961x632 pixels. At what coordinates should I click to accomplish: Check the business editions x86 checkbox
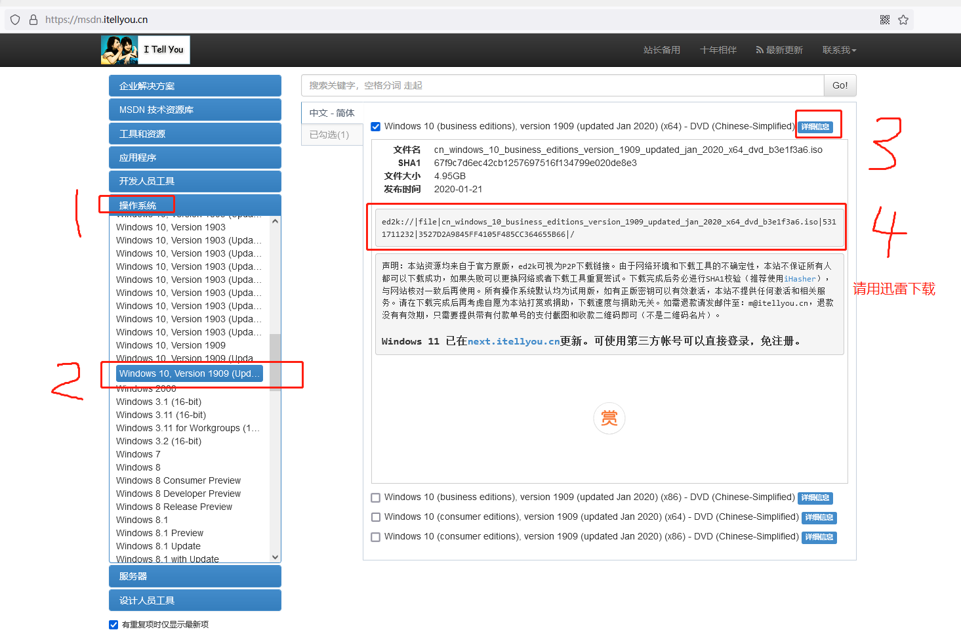click(x=376, y=497)
